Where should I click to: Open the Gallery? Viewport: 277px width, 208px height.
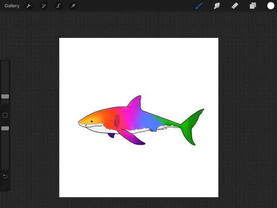pos(12,6)
